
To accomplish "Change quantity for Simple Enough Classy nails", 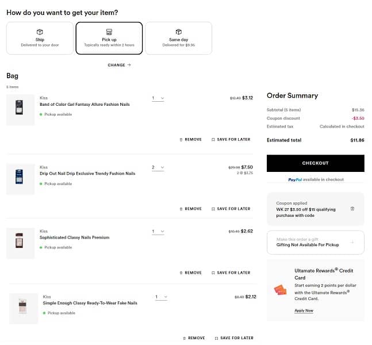I will pos(161,297).
